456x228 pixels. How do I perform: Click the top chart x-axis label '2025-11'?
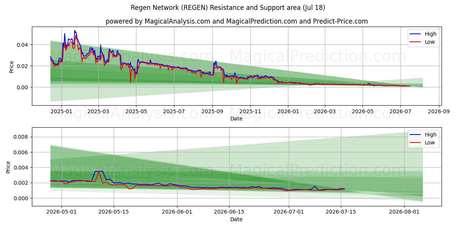(250, 112)
